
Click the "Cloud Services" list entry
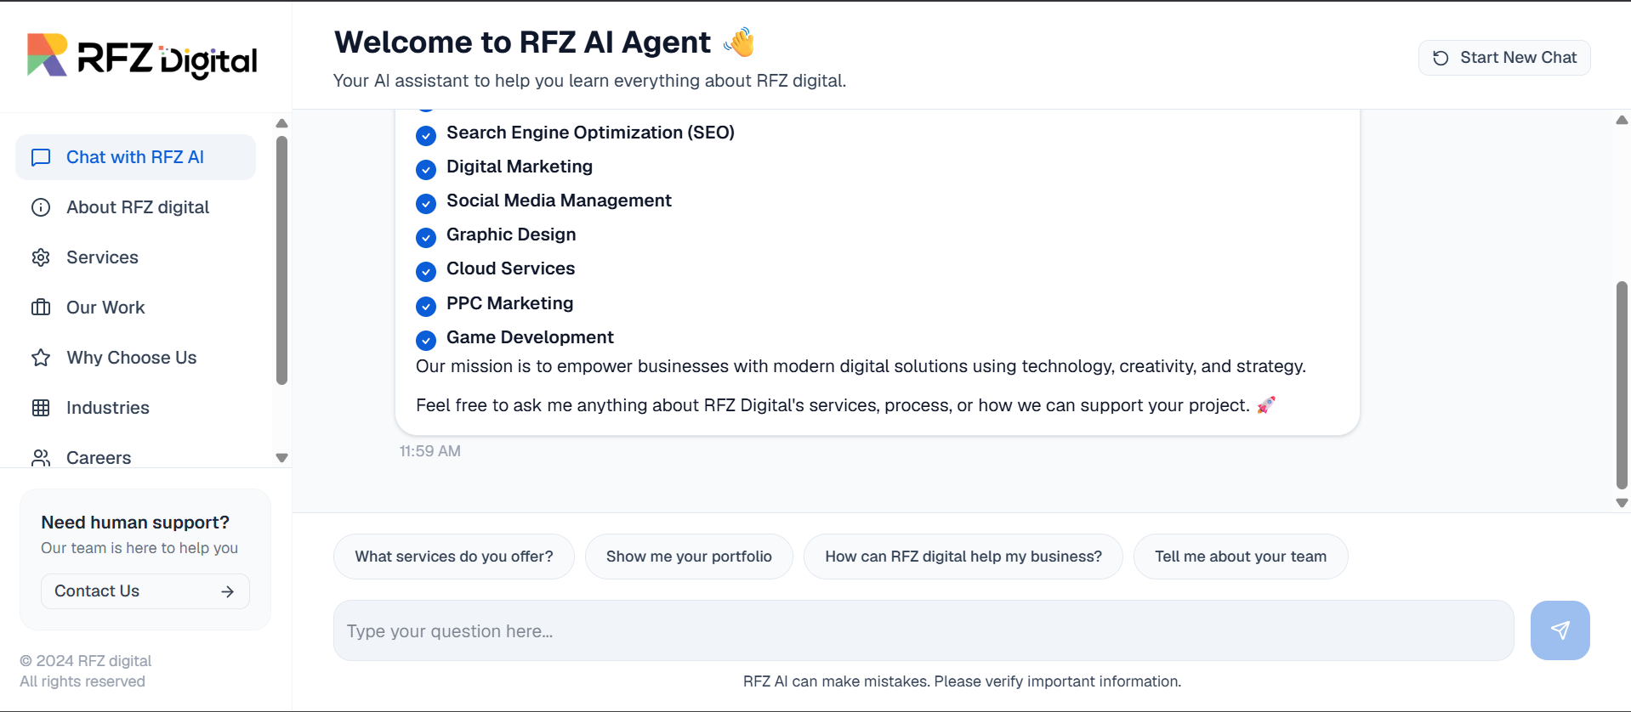pyautogui.click(x=510, y=268)
